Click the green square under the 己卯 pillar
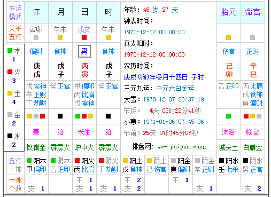 pos(228,116)
